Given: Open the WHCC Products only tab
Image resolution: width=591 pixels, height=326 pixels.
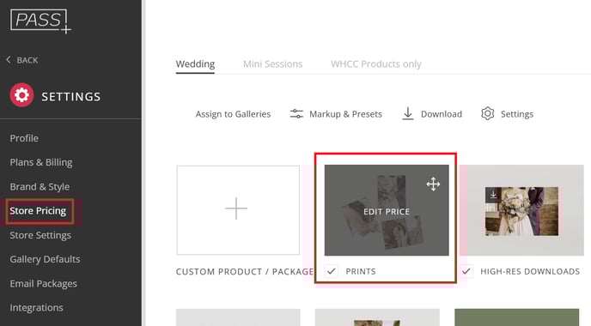Looking at the screenshot, I should (x=375, y=64).
